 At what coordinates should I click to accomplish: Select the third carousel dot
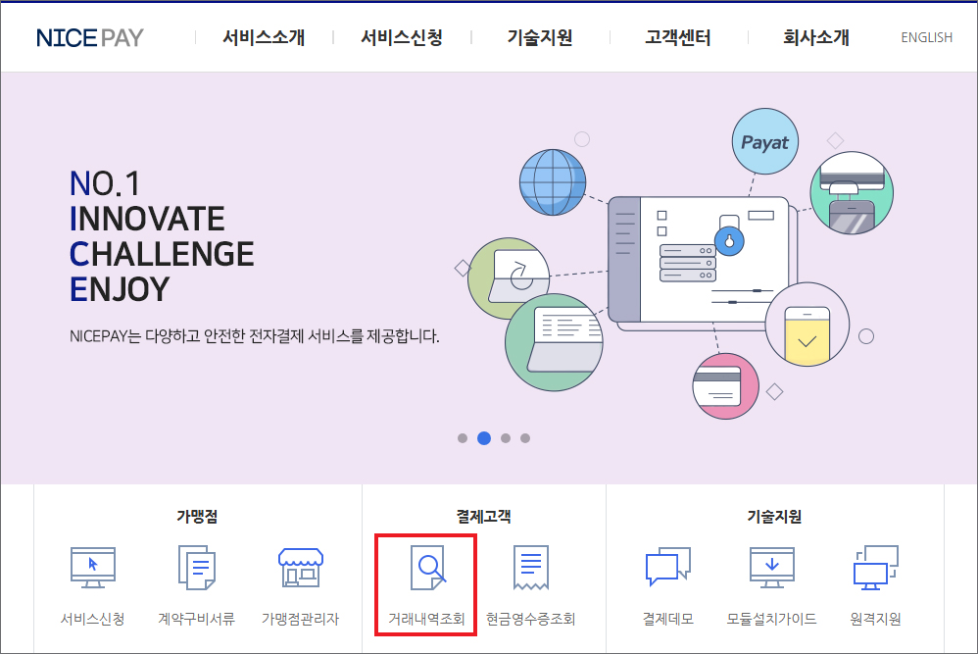coord(505,438)
